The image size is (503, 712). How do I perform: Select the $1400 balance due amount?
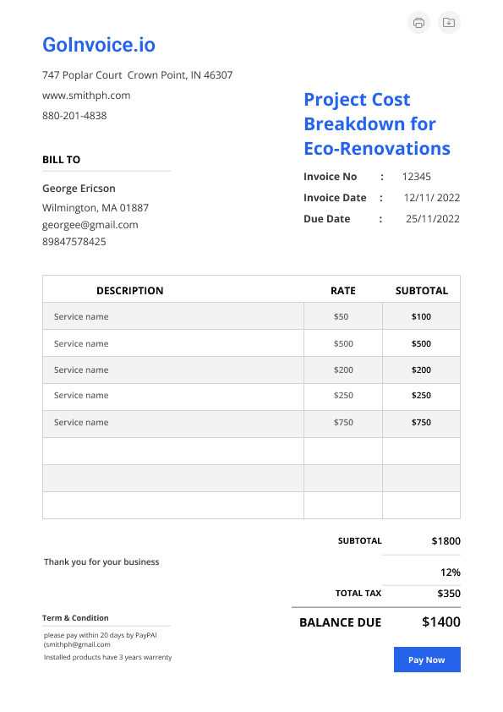(440, 622)
